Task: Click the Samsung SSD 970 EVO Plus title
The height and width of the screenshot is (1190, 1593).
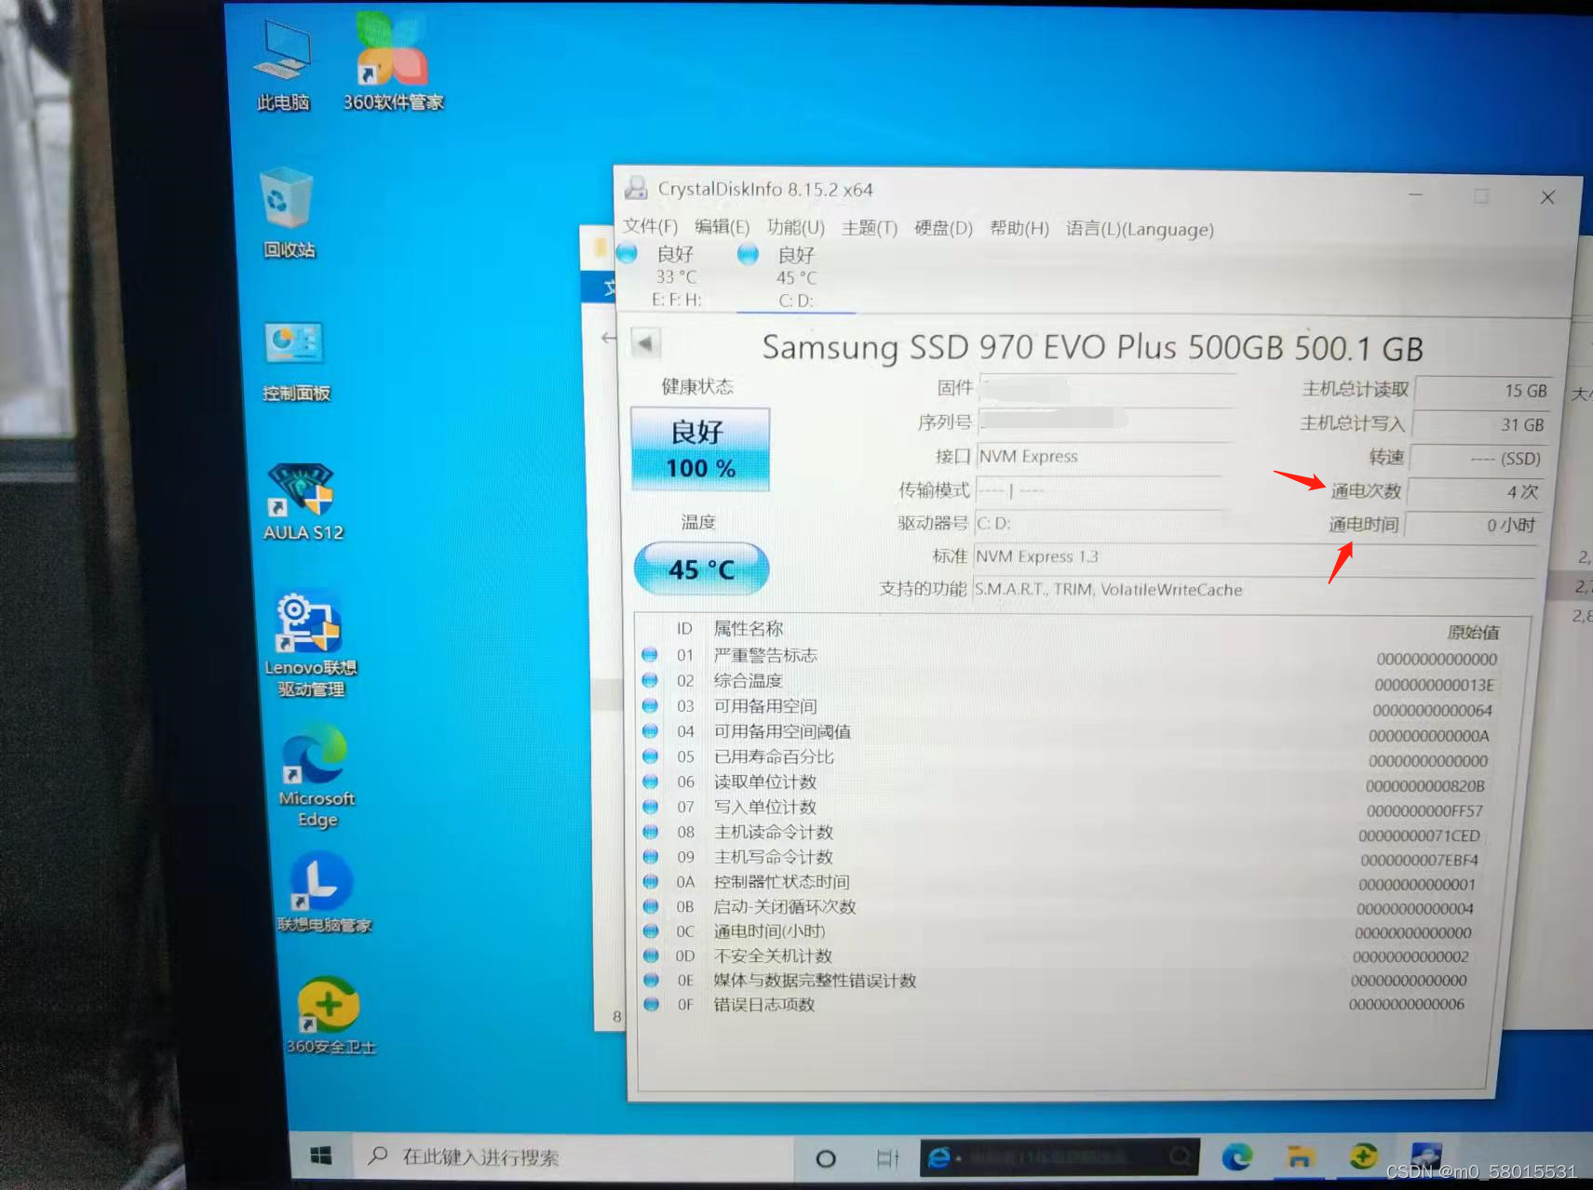Action: pyautogui.click(x=1093, y=348)
